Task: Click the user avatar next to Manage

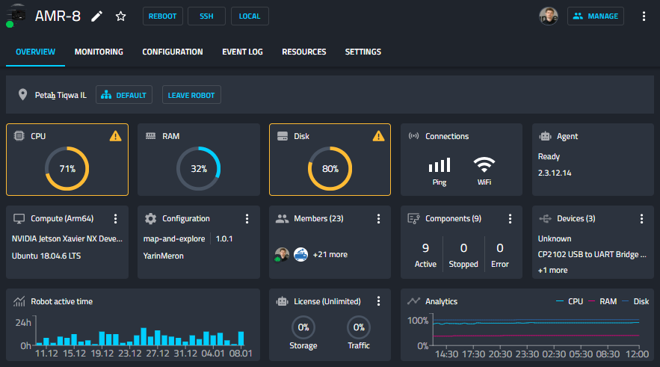Action: point(549,16)
